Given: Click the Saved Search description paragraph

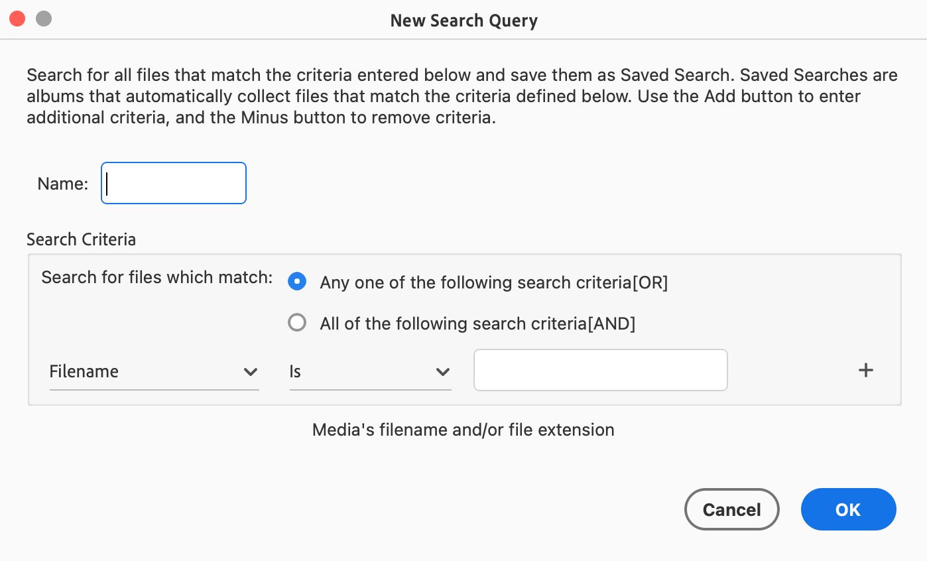Looking at the screenshot, I should [x=462, y=97].
